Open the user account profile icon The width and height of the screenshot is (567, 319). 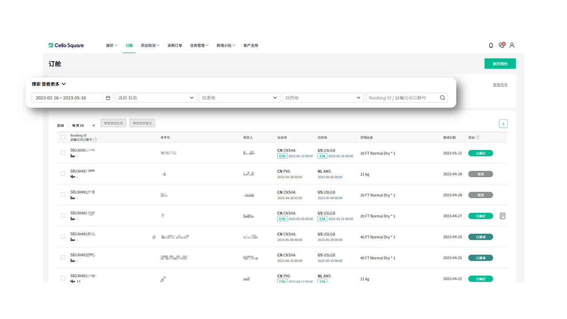point(512,45)
